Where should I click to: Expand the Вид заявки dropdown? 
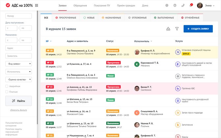click(x=18, y=64)
